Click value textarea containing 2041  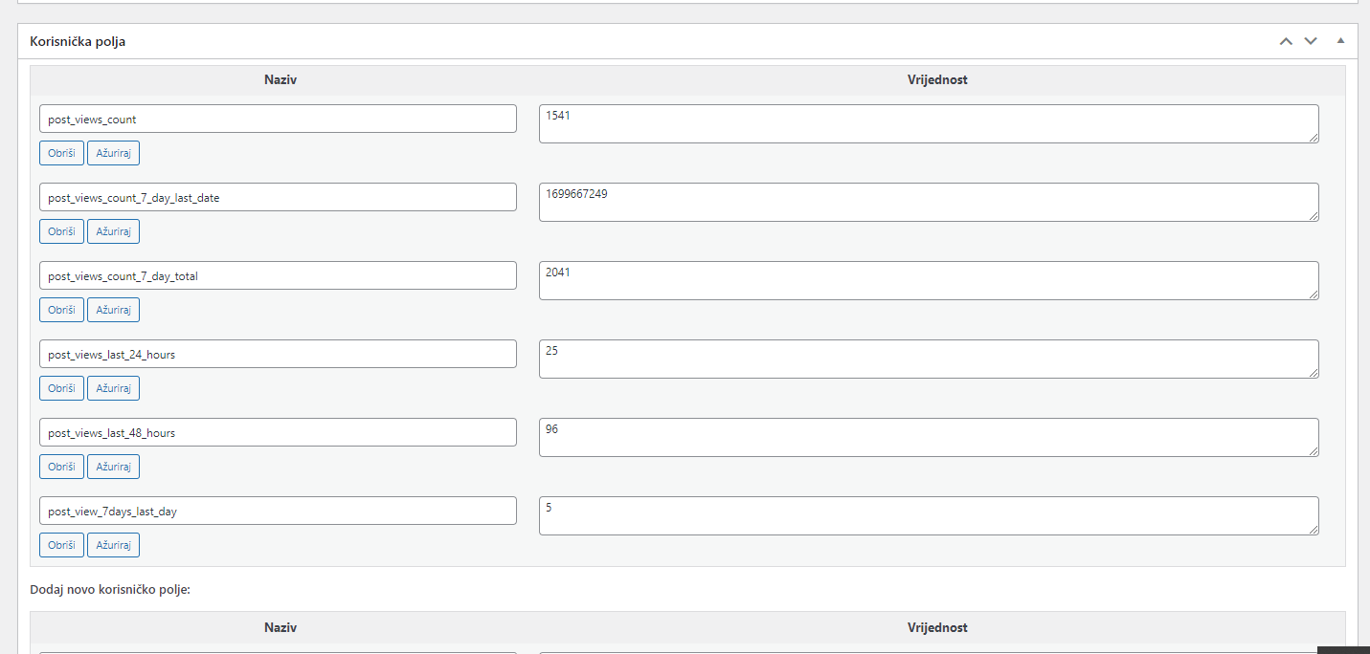929,281
